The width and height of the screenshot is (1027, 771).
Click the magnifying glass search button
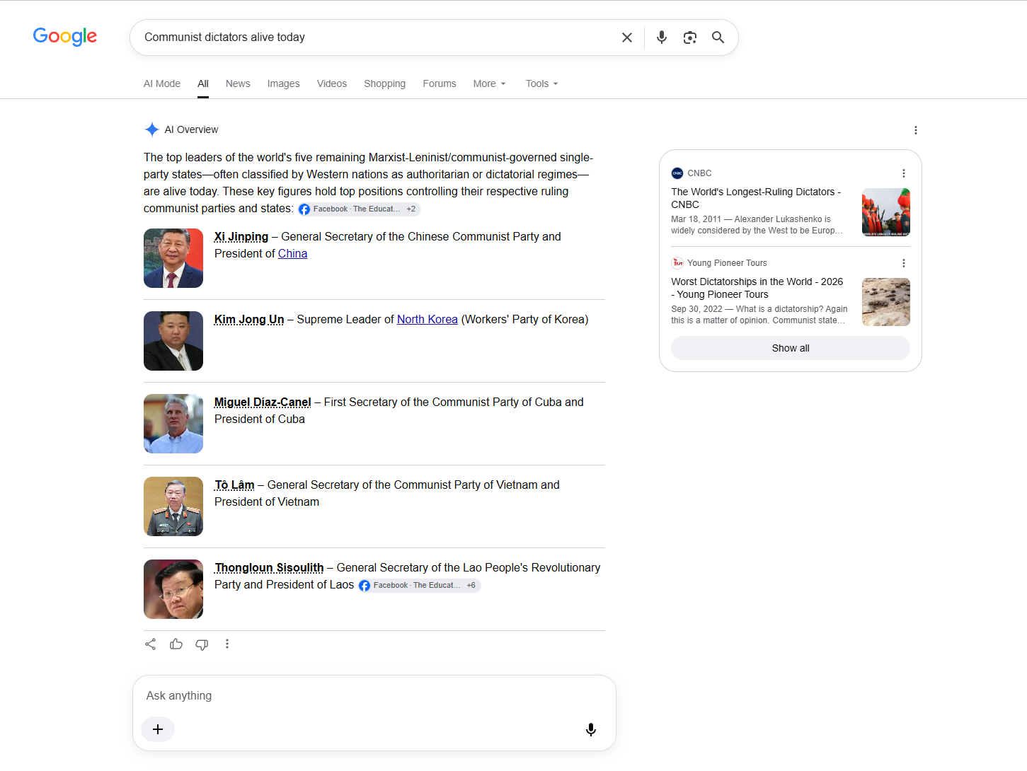(x=718, y=37)
